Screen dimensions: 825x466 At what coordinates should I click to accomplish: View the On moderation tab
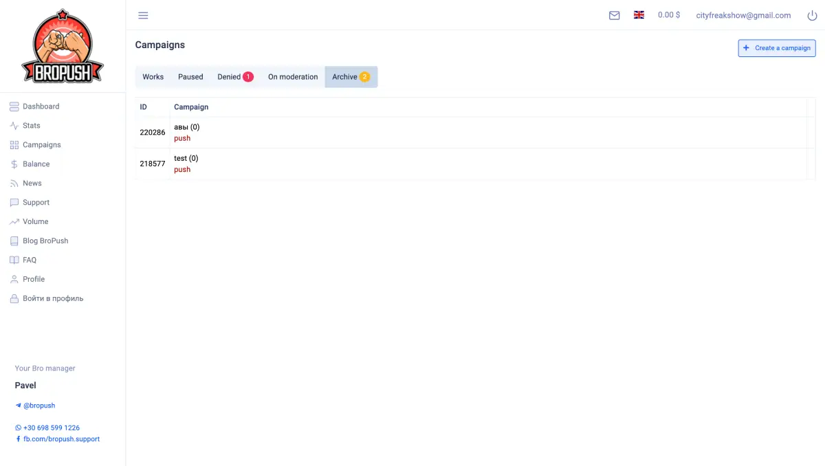[292, 76]
